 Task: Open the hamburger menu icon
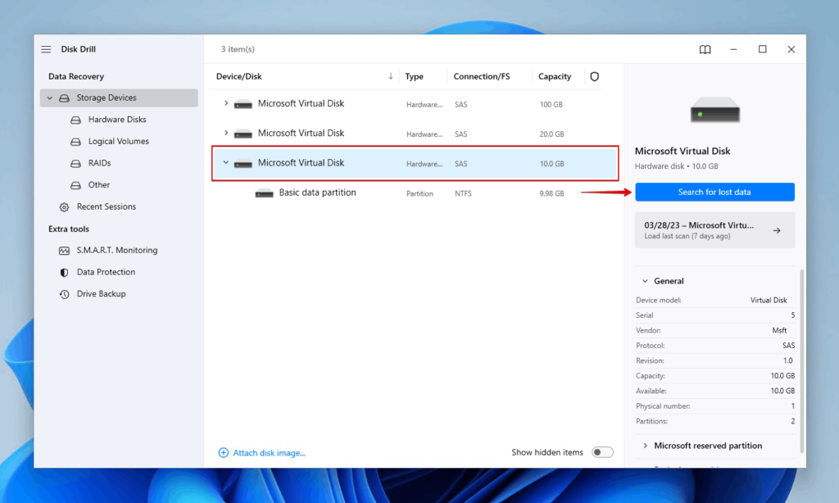tap(46, 48)
